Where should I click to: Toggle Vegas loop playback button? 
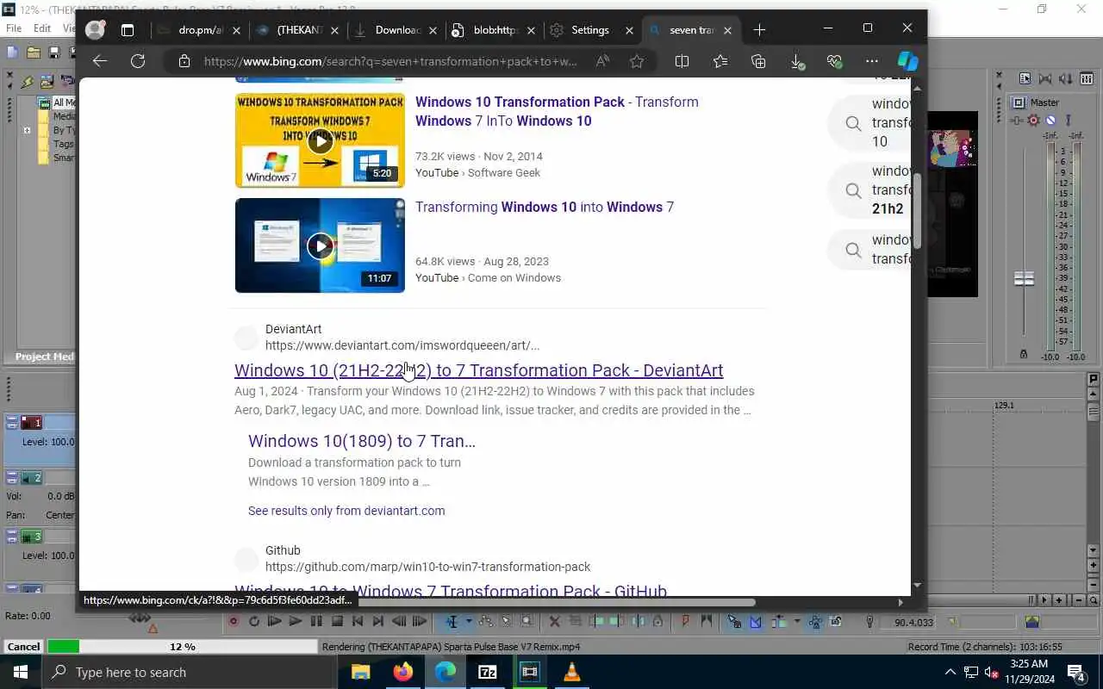pos(253,621)
